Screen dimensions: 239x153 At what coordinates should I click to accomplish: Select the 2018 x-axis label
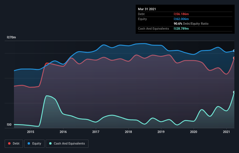tap(128, 132)
